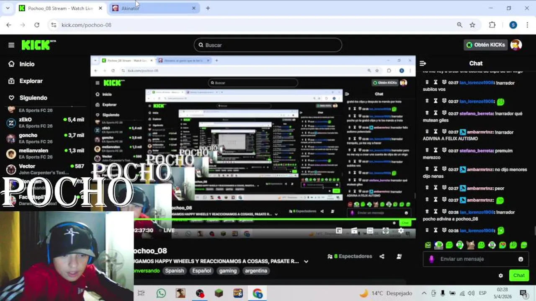
Task: Open Task View on the taskbar
Action: click(x=141, y=293)
